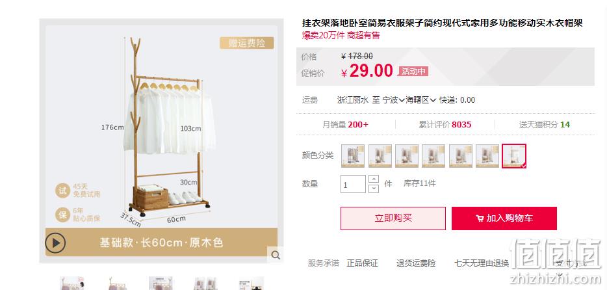Increase quantity with up arrow
This screenshot has width=607, height=290.
click(x=374, y=179)
